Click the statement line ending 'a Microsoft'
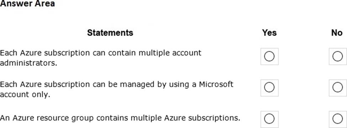The height and width of the screenshot is (128, 347). click(x=117, y=85)
